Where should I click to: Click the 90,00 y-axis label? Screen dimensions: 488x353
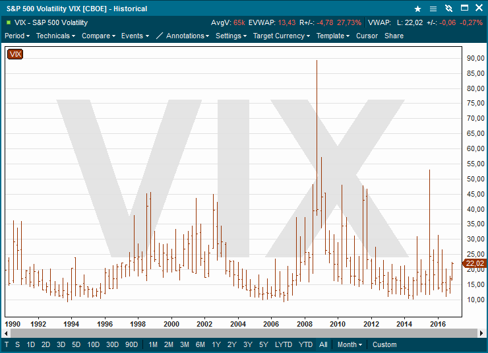pos(475,58)
